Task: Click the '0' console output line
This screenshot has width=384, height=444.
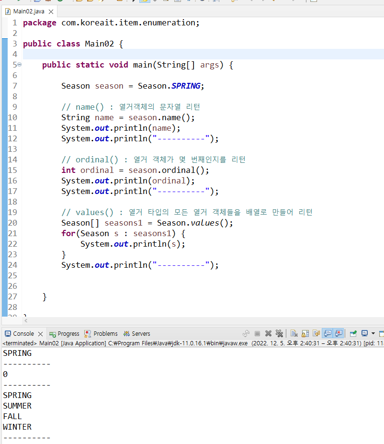Action: 5,375
